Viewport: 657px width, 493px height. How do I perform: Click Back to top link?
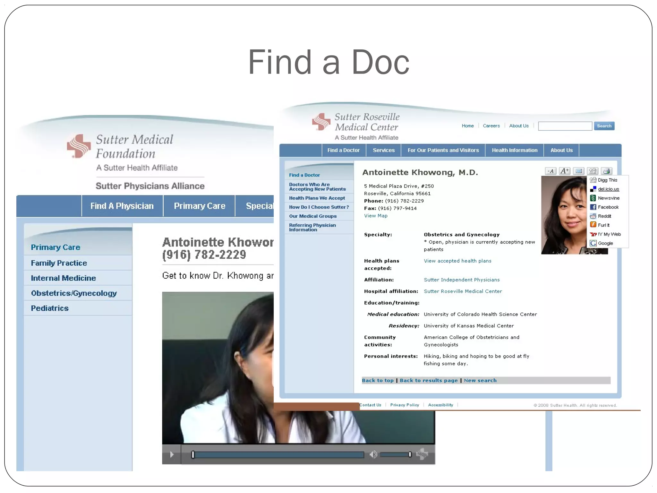(378, 380)
